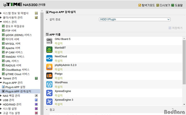
Task: Open IP CAM 서비스 menu item
Action: 14,52
